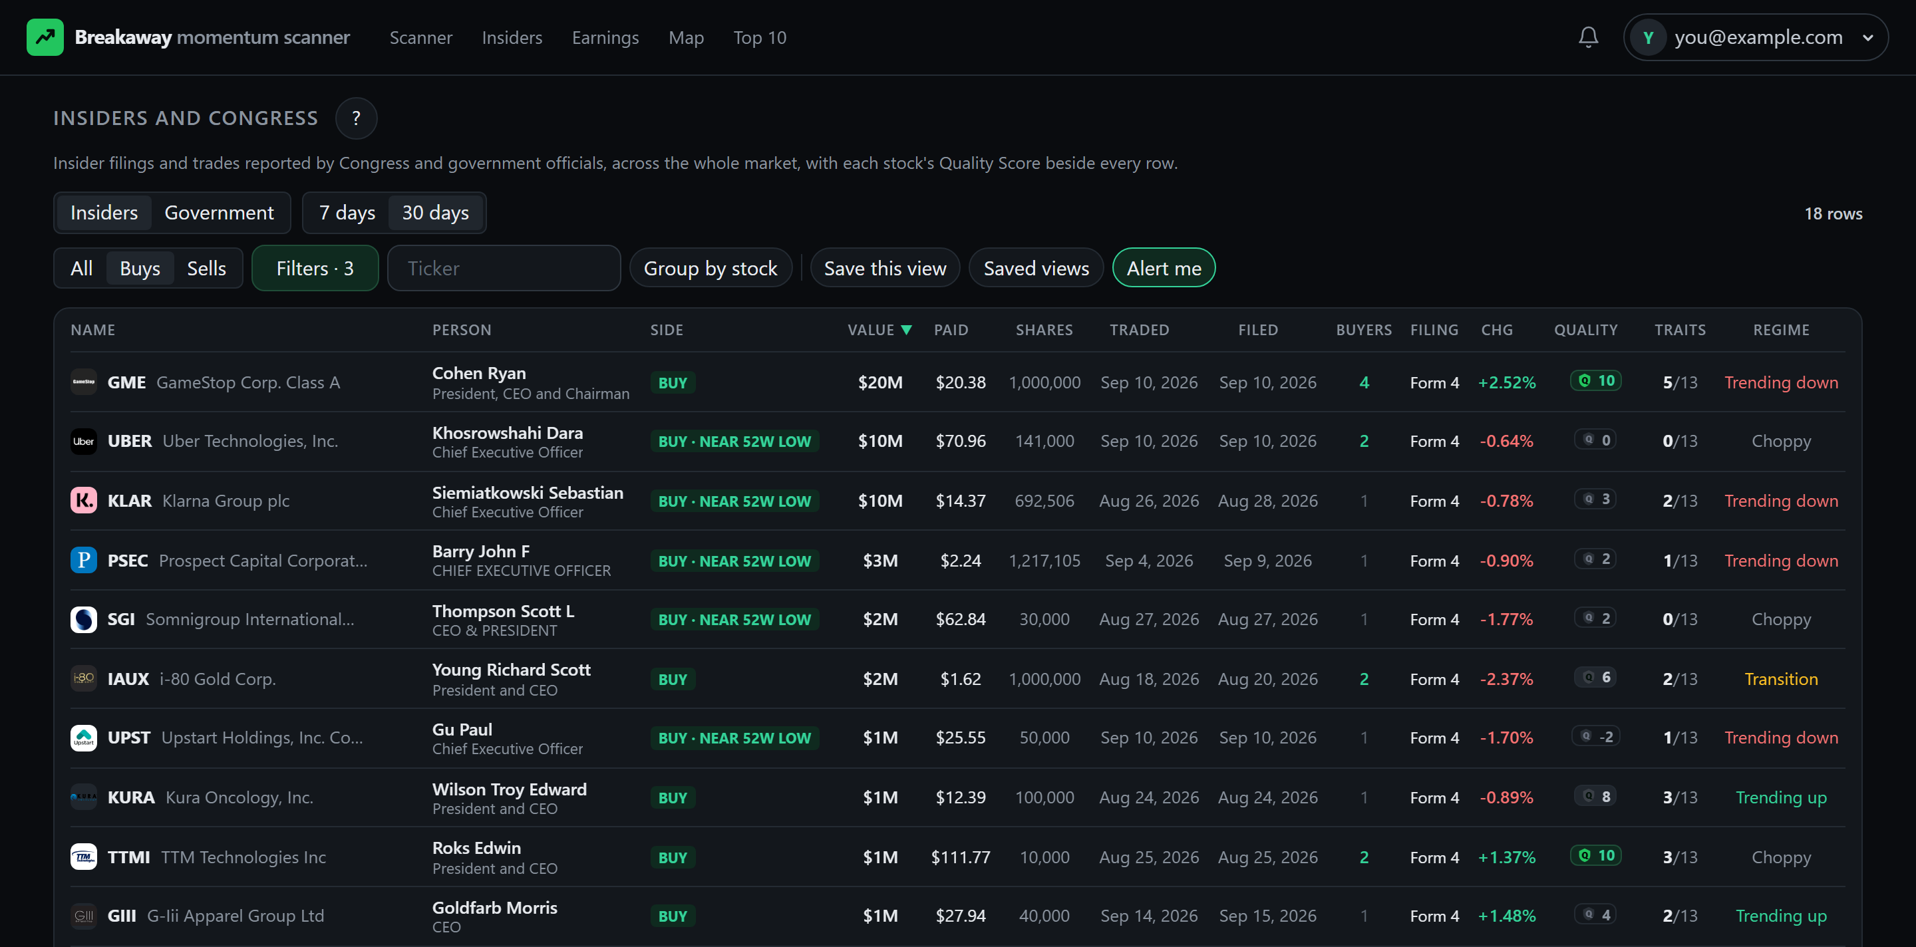
Task: Sort by the FILED column header
Action: (x=1258, y=330)
